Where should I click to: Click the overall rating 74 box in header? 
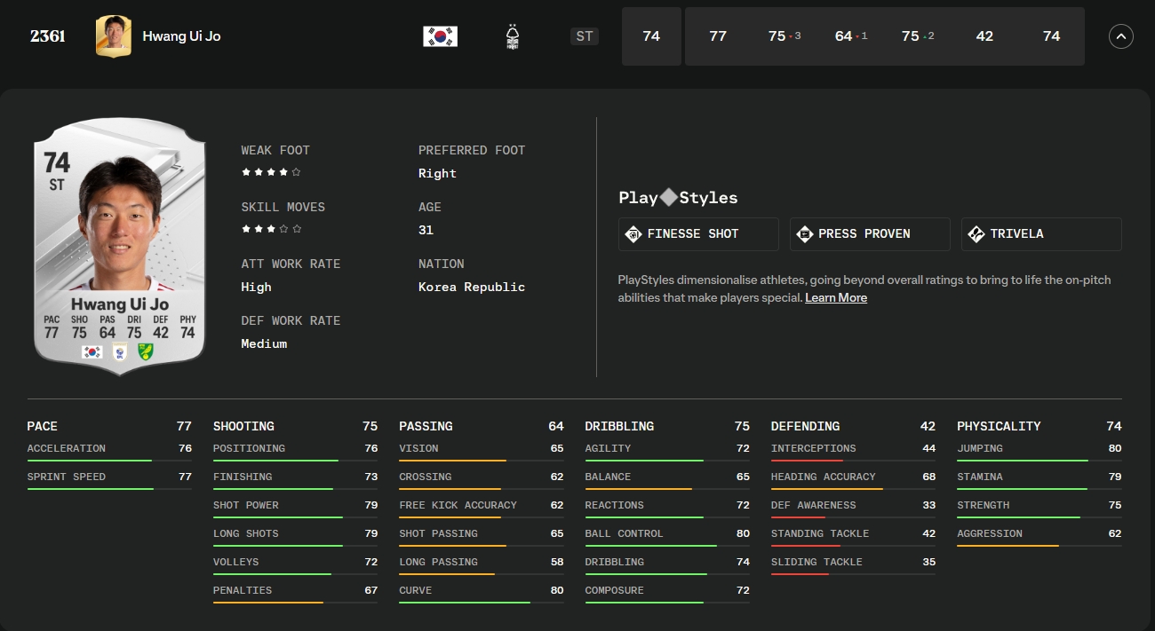click(651, 36)
